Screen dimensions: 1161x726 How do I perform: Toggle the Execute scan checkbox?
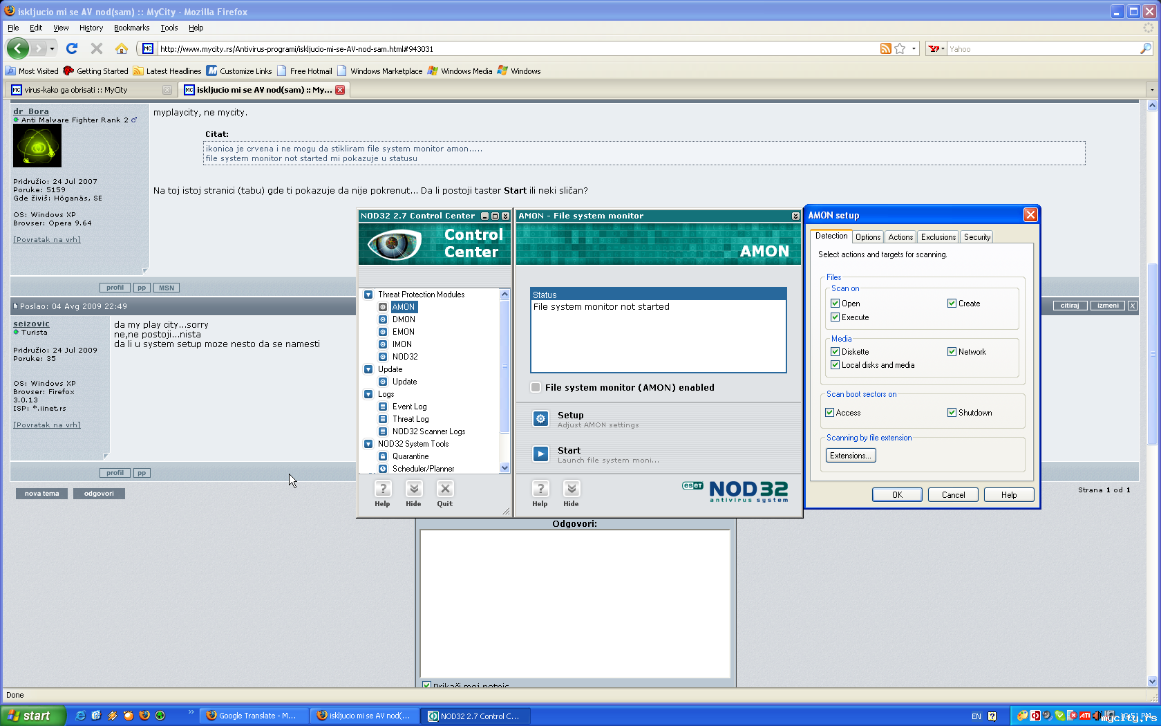click(x=835, y=317)
